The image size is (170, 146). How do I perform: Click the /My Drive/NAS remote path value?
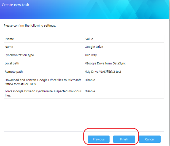tap(103, 72)
